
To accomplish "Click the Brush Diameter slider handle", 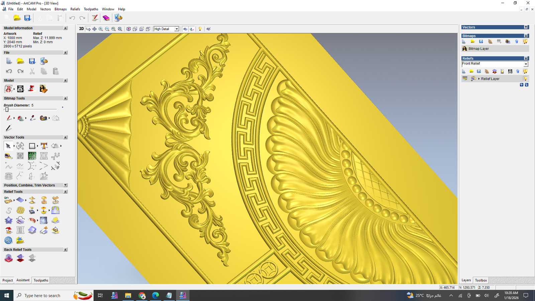I will click(x=7, y=110).
